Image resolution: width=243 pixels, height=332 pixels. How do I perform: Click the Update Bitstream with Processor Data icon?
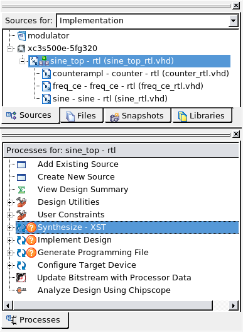21,278
